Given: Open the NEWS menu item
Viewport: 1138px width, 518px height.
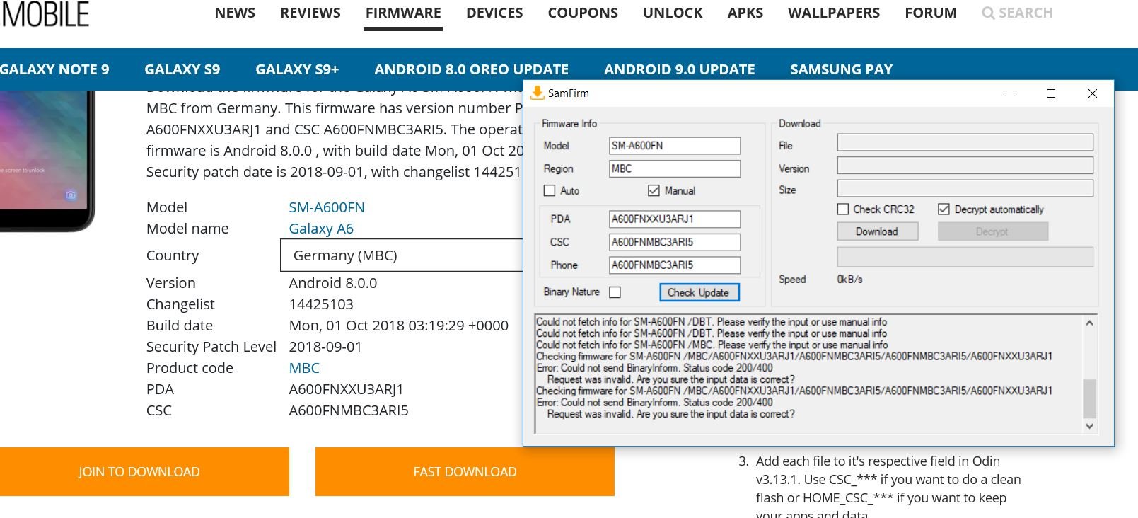Looking at the screenshot, I should click(235, 13).
